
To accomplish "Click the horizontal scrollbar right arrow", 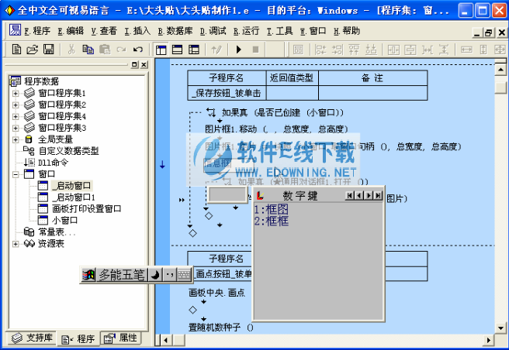I will [489, 340].
